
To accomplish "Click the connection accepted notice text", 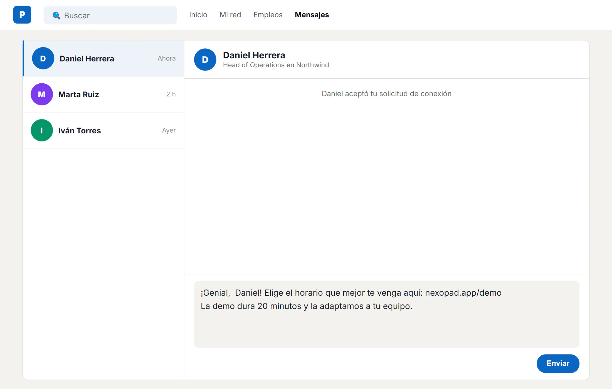I will (x=387, y=94).
